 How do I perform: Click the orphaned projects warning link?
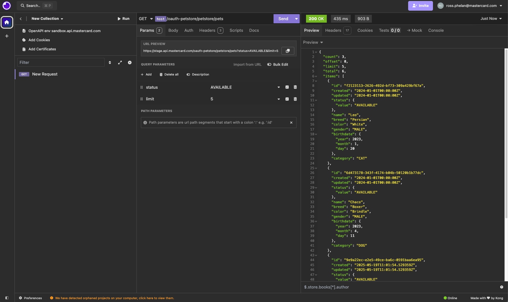[114, 298]
